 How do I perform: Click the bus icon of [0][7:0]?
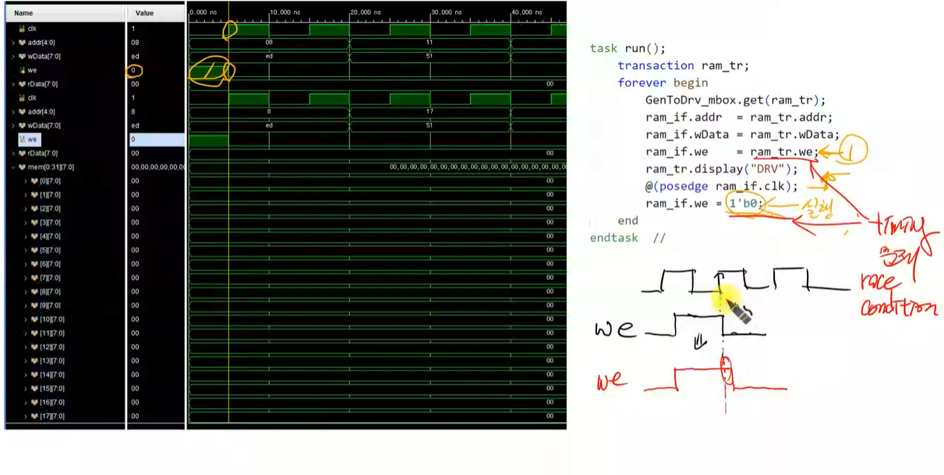pos(34,181)
